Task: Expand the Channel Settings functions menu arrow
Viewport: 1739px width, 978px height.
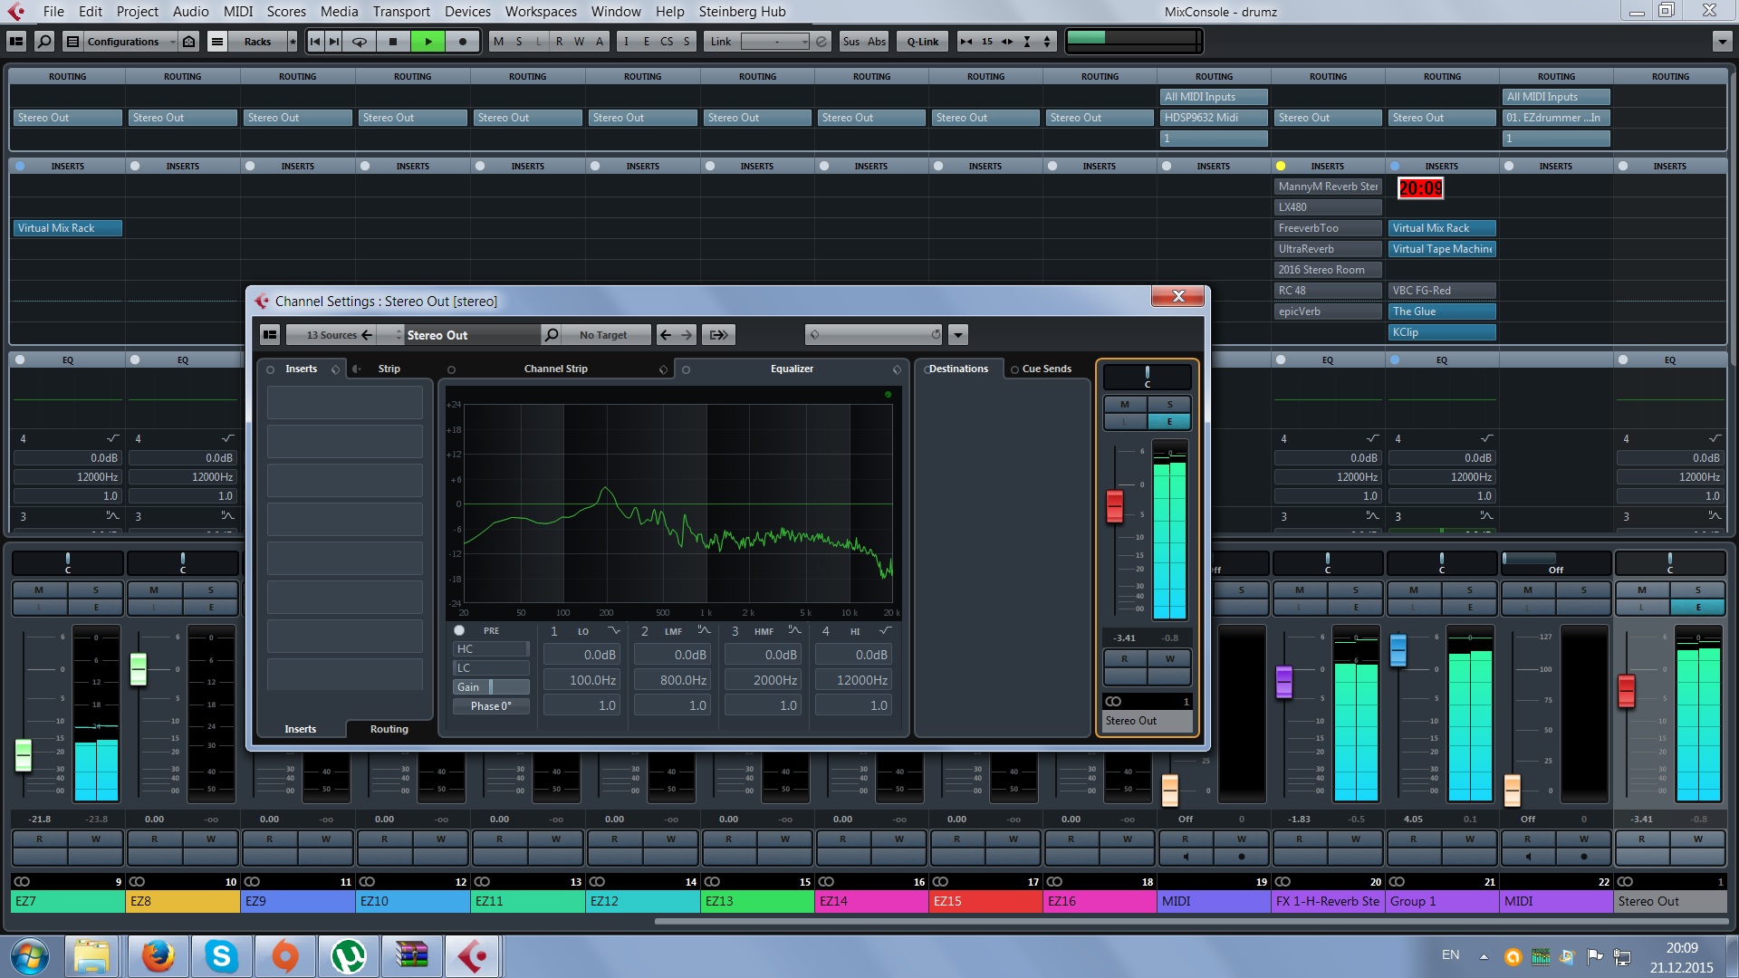Action: (957, 335)
